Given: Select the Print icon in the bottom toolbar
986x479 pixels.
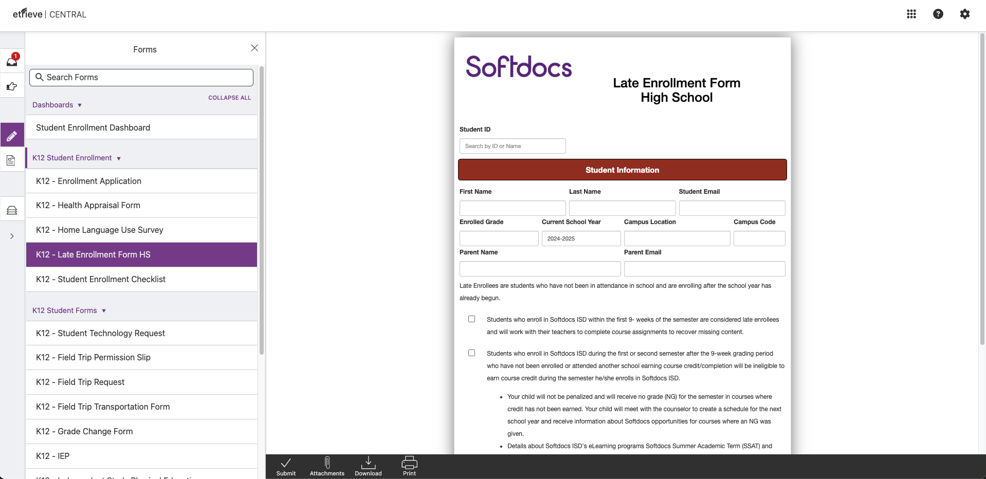Looking at the screenshot, I should point(409,465).
